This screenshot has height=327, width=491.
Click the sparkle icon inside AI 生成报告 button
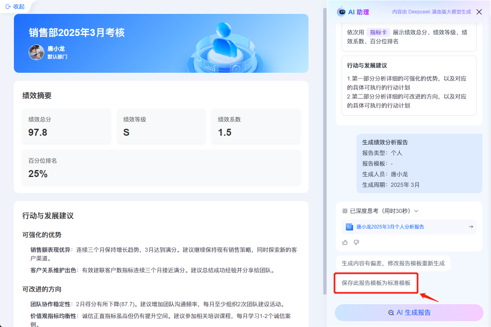point(392,313)
